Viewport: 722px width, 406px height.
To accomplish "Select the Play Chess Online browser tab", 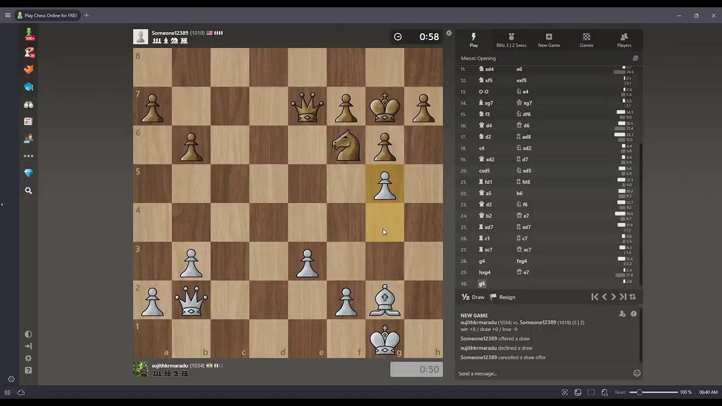I will [x=47, y=15].
